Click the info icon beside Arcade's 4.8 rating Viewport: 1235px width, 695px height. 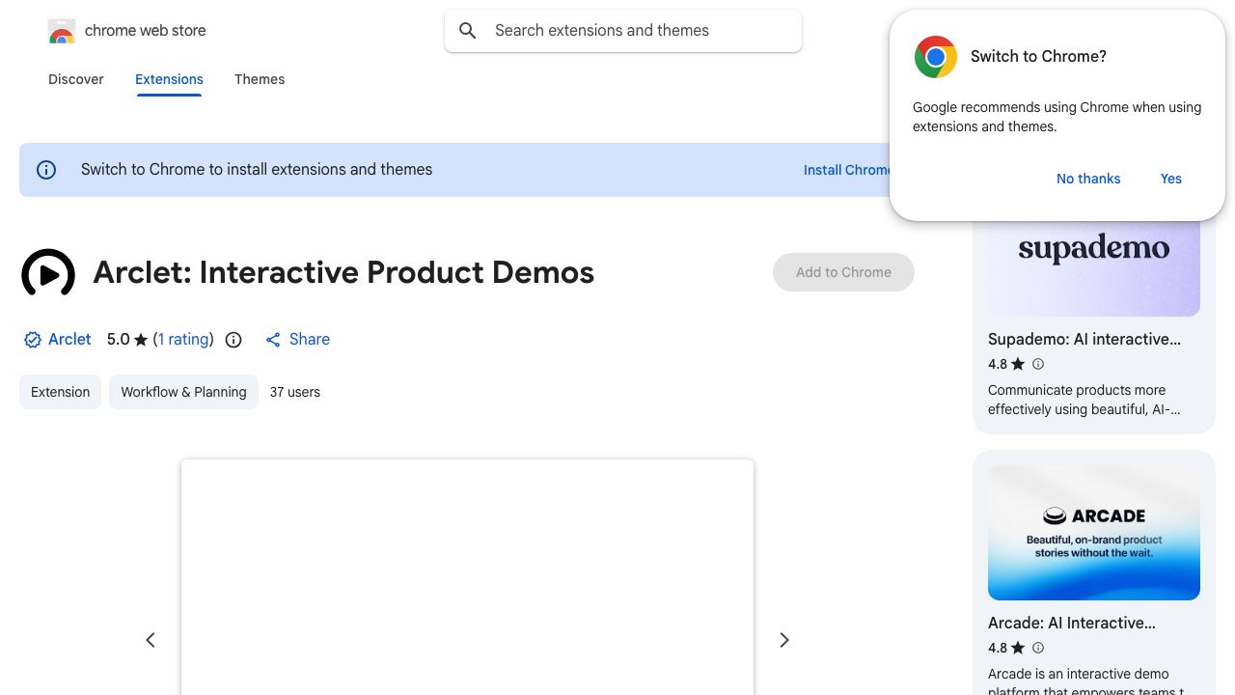click(1038, 648)
